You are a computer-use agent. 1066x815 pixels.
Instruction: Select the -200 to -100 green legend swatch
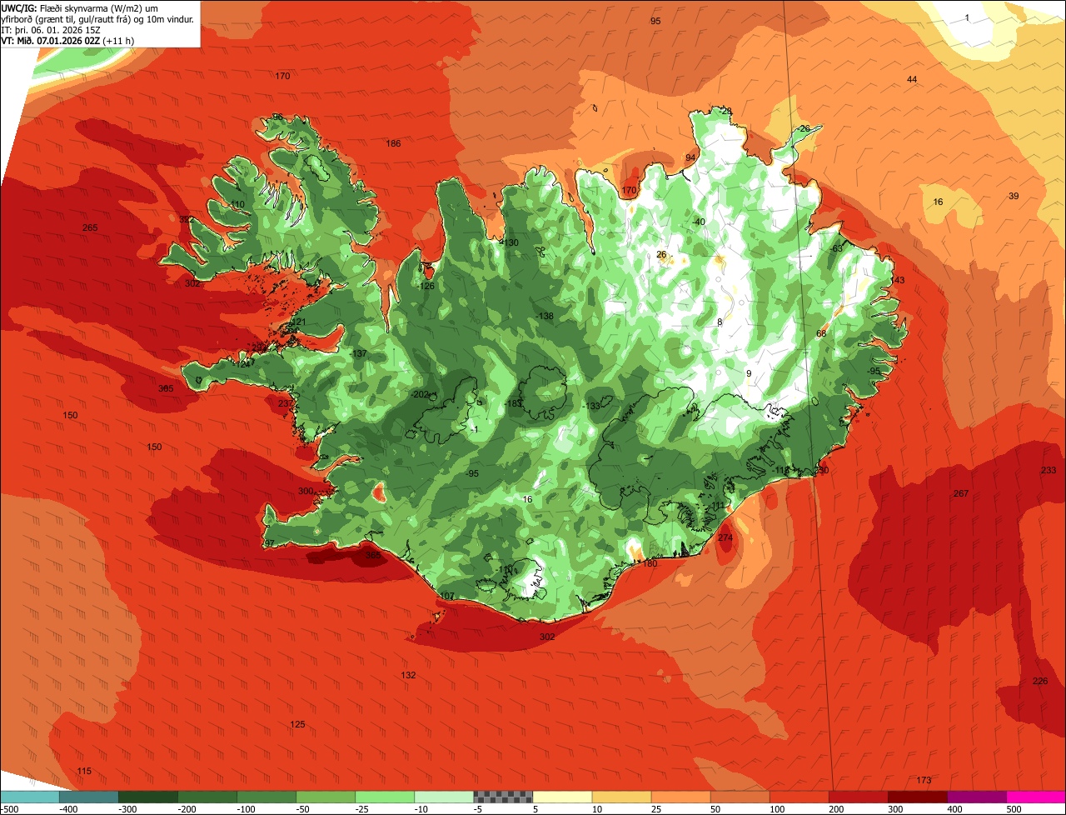[x=207, y=797]
